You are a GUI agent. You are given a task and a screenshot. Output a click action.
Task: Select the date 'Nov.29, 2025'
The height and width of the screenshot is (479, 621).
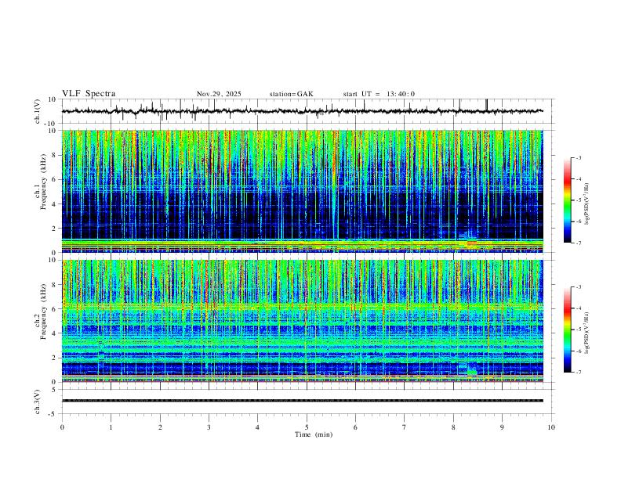coord(219,94)
